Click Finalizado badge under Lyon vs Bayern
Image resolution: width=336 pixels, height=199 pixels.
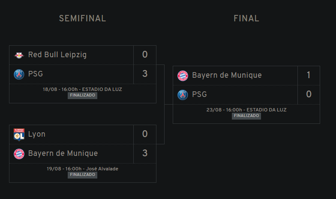pos(82,175)
